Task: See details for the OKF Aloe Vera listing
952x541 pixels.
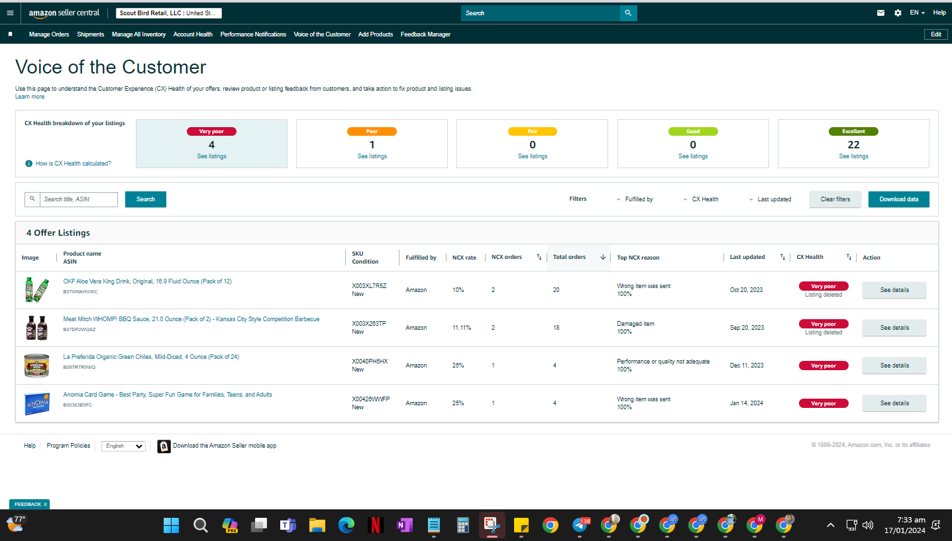Action: pos(894,290)
